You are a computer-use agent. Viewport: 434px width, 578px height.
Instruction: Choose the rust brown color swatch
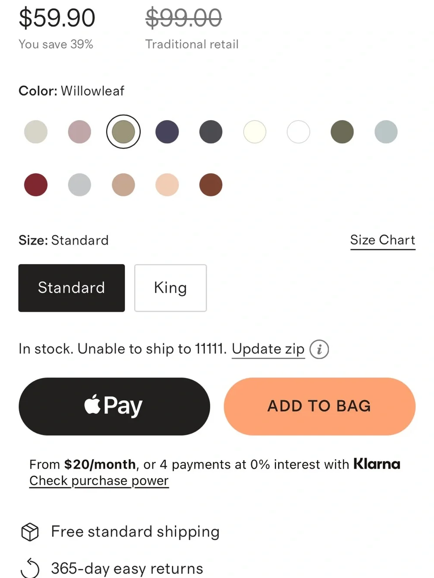click(211, 185)
